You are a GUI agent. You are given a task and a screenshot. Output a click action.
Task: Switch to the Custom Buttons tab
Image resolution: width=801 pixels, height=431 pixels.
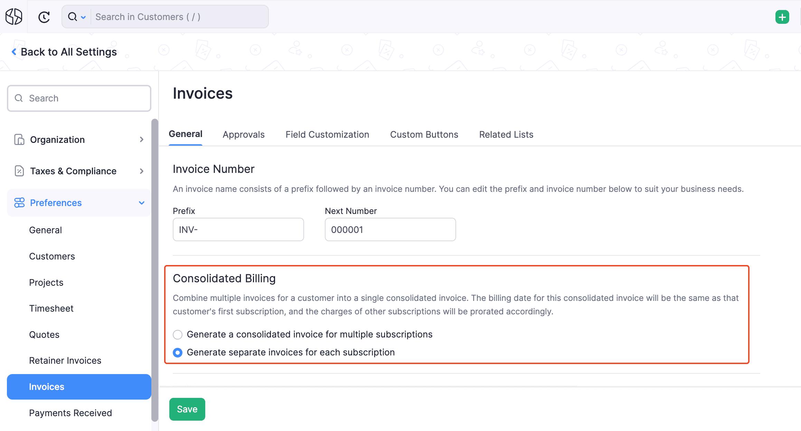[x=424, y=134]
